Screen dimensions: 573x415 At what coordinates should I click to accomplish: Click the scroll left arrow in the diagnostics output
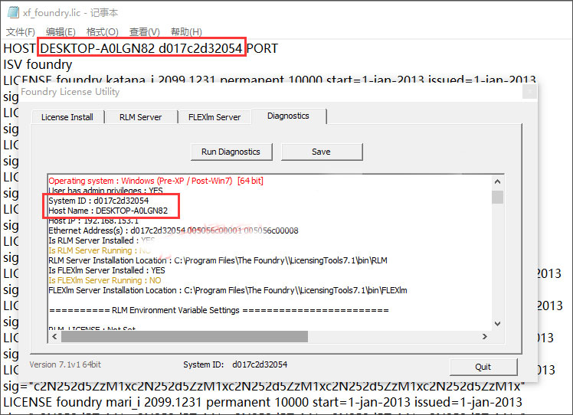click(55, 336)
